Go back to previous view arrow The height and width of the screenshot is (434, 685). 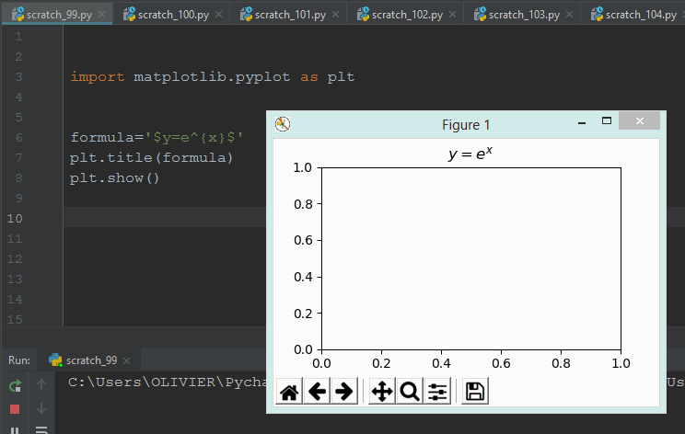[x=317, y=392]
